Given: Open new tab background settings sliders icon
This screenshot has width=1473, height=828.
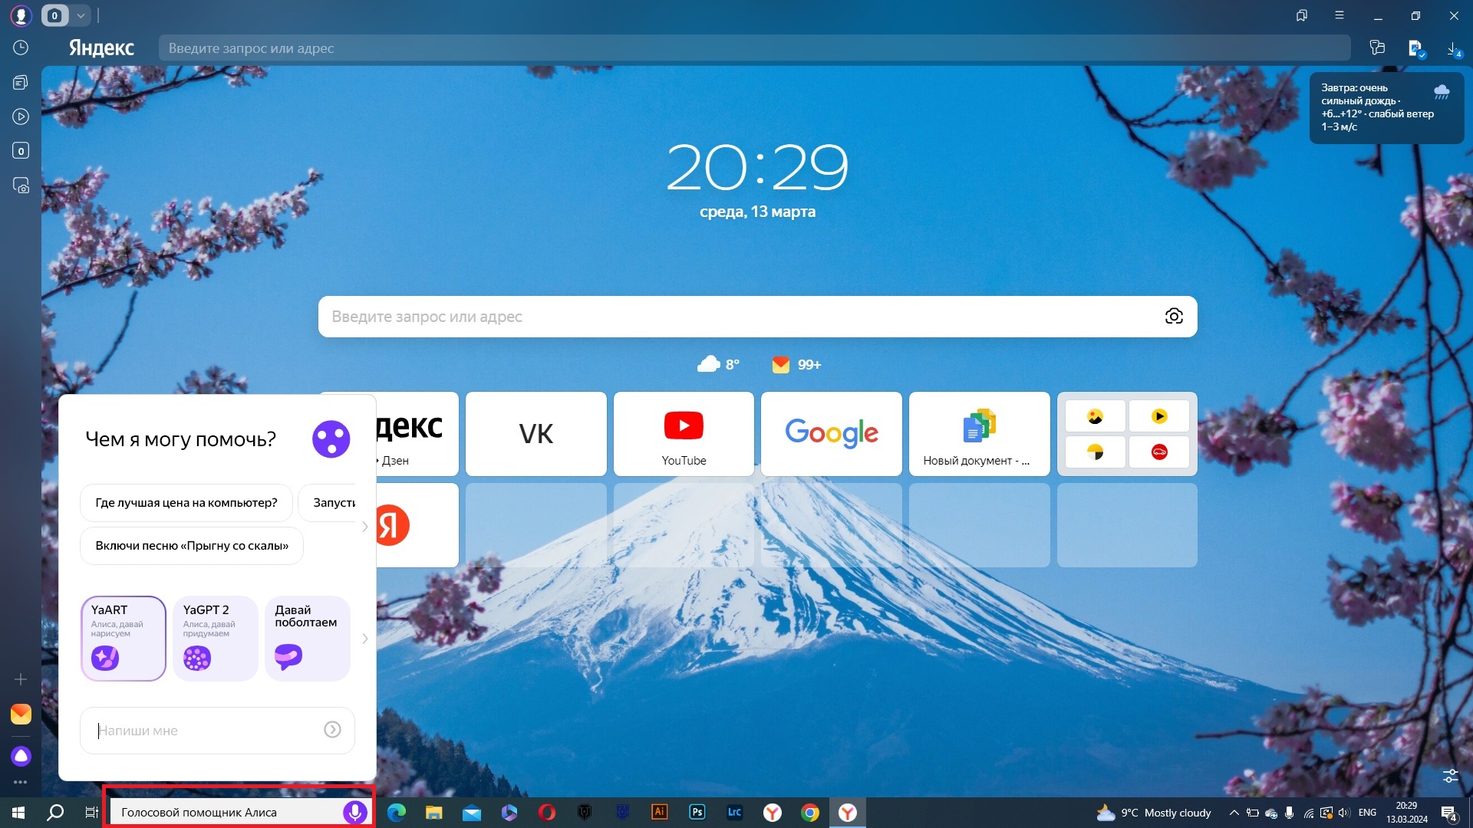Looking at the screenshot, I should click(1450, 776).
